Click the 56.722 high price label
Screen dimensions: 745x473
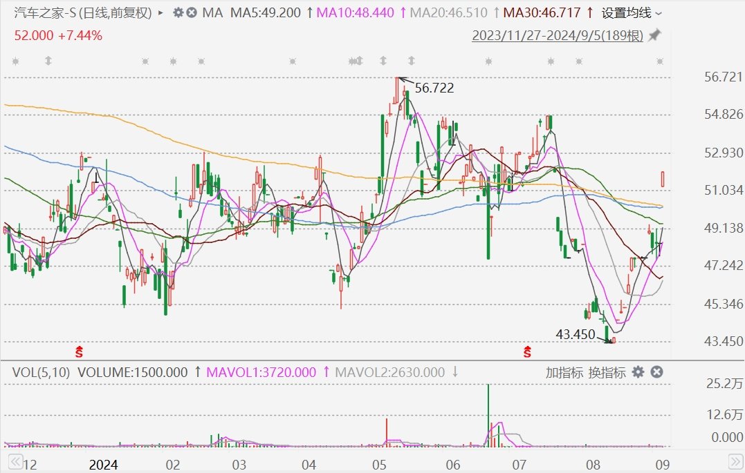click(x=434, y=88)
